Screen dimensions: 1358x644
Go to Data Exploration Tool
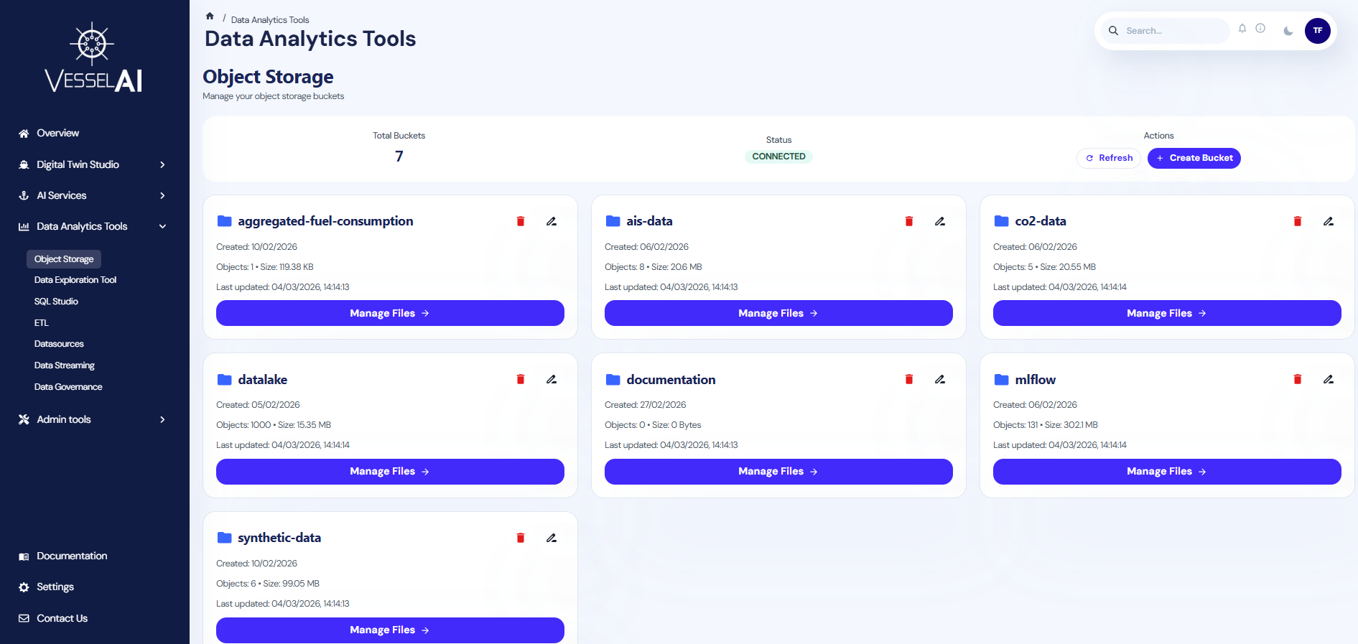click(75, 280)
